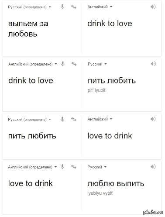Swap languages in first panel
This screenshot has width=165, height=217.
click(x=74, y=7)
